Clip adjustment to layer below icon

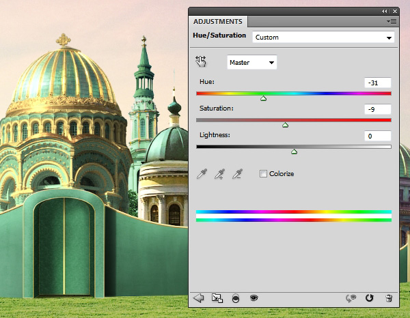pos(236,298)
